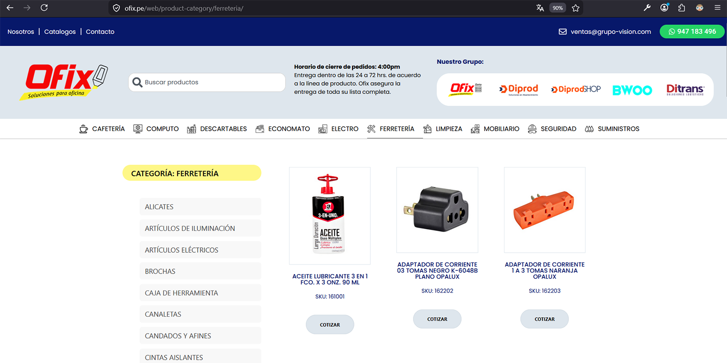
Task: Click the translate page icon
Action: click(x=540, y=8)
